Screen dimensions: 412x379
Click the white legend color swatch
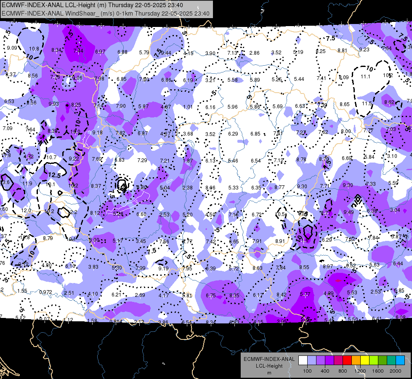(303, 360)
